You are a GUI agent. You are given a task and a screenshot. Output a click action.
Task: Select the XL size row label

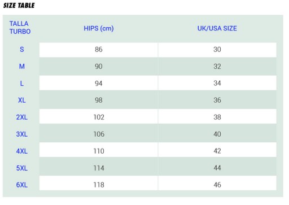click(x=22, y=100)
